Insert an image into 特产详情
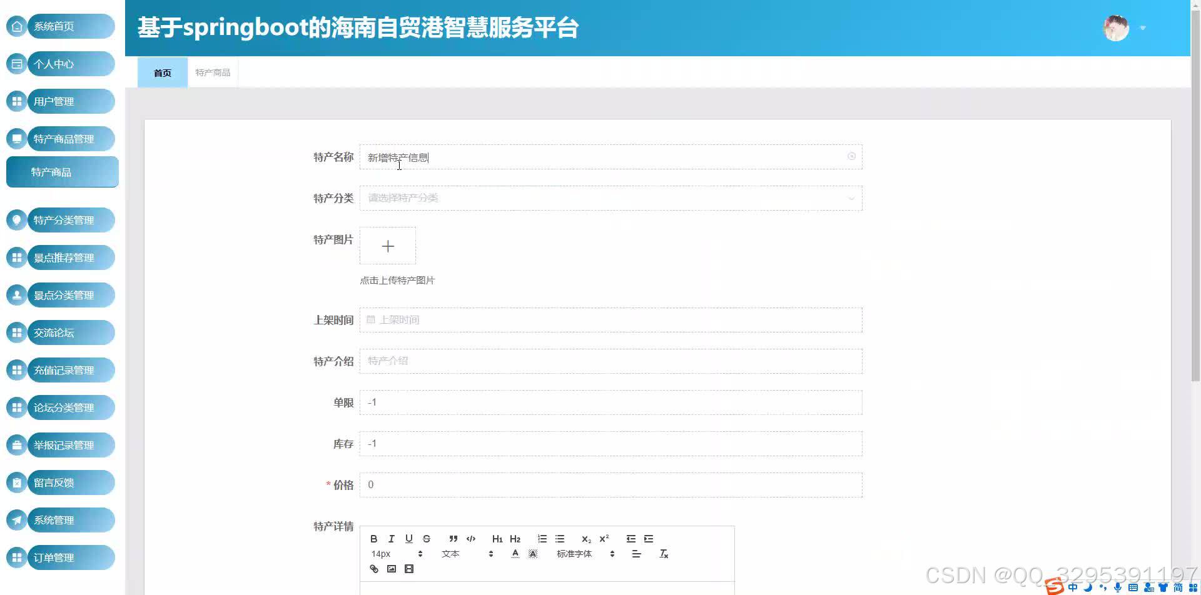The height and width of the screenshot is (595, 1201). tap(391, 568)
